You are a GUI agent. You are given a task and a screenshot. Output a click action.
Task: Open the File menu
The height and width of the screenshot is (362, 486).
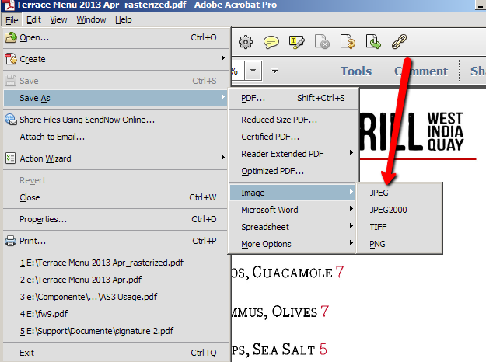click(12, 20)
